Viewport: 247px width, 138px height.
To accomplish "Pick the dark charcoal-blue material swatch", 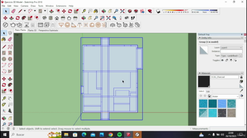I will (222, 113).
